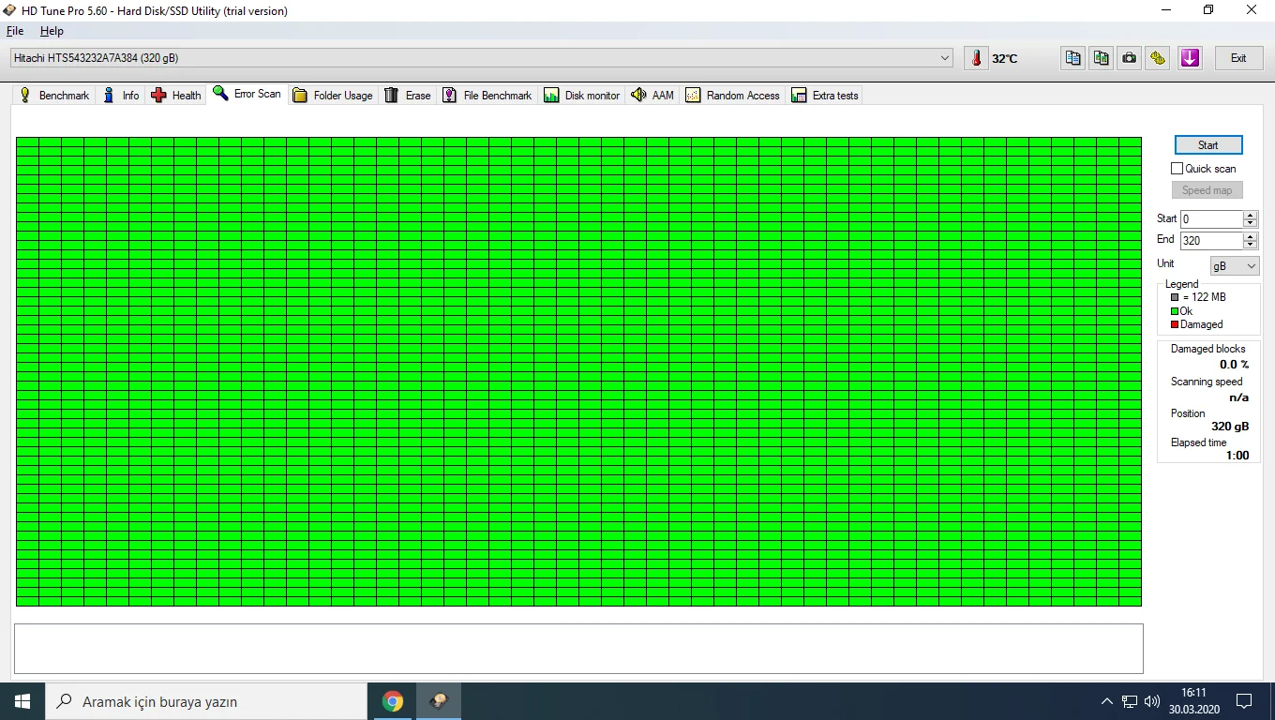The width and height of the screenshot is (1275, 720).
Task: Focus the Start position input field
Action: tap(1211, 219)
